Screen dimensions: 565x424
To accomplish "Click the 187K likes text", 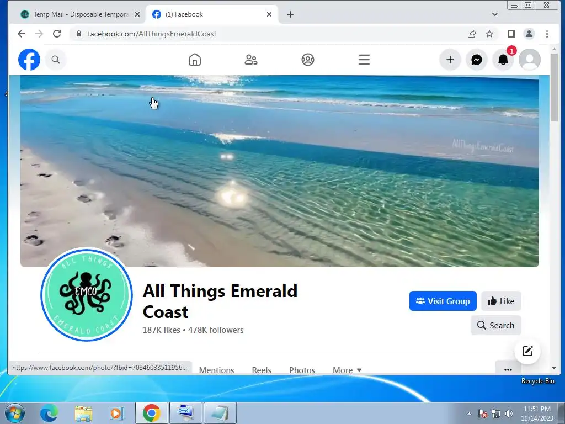I will (162, 330).
